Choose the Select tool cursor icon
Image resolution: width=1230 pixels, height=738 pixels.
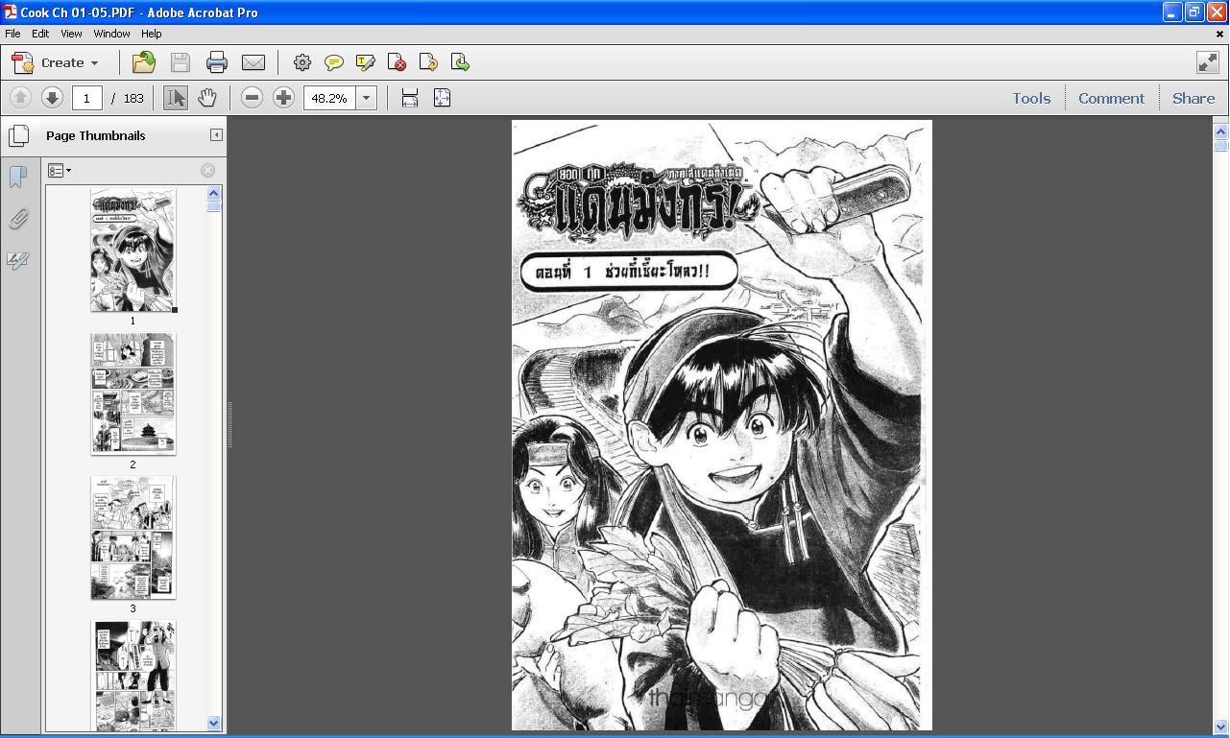click(176, 97)
